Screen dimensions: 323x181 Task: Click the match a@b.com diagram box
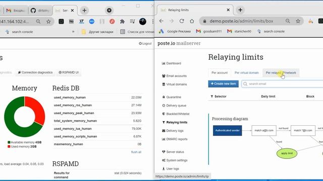(264, 131)
